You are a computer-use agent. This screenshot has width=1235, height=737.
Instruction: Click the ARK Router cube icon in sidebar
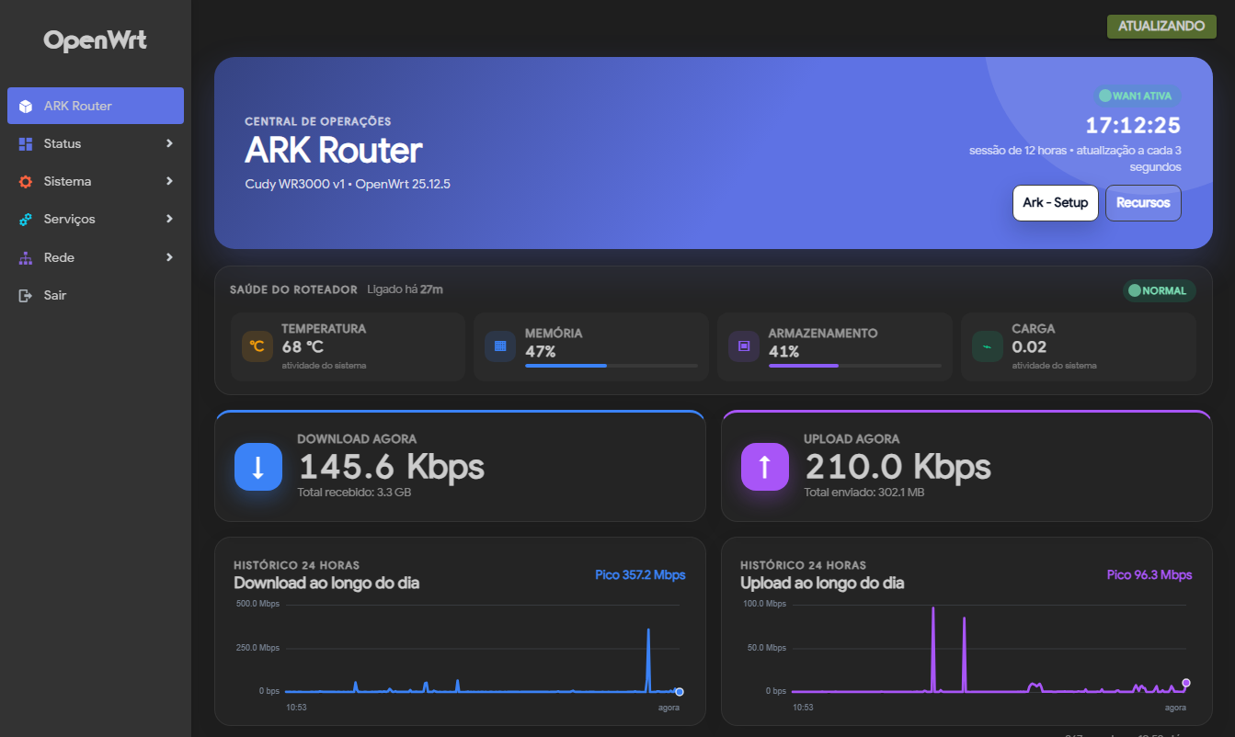tap(26, 106)
